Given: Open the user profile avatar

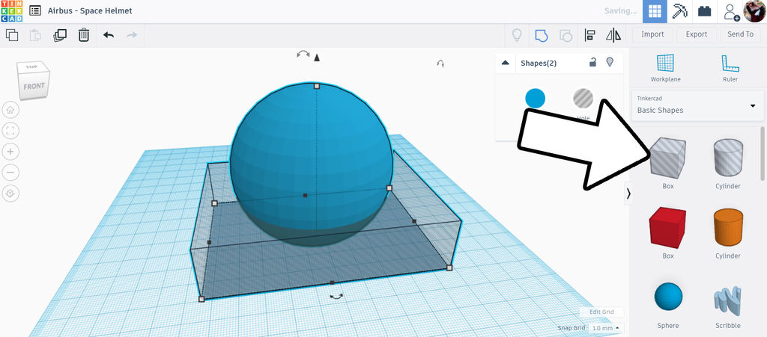Looking at the screenshot, I should [754, 11].
